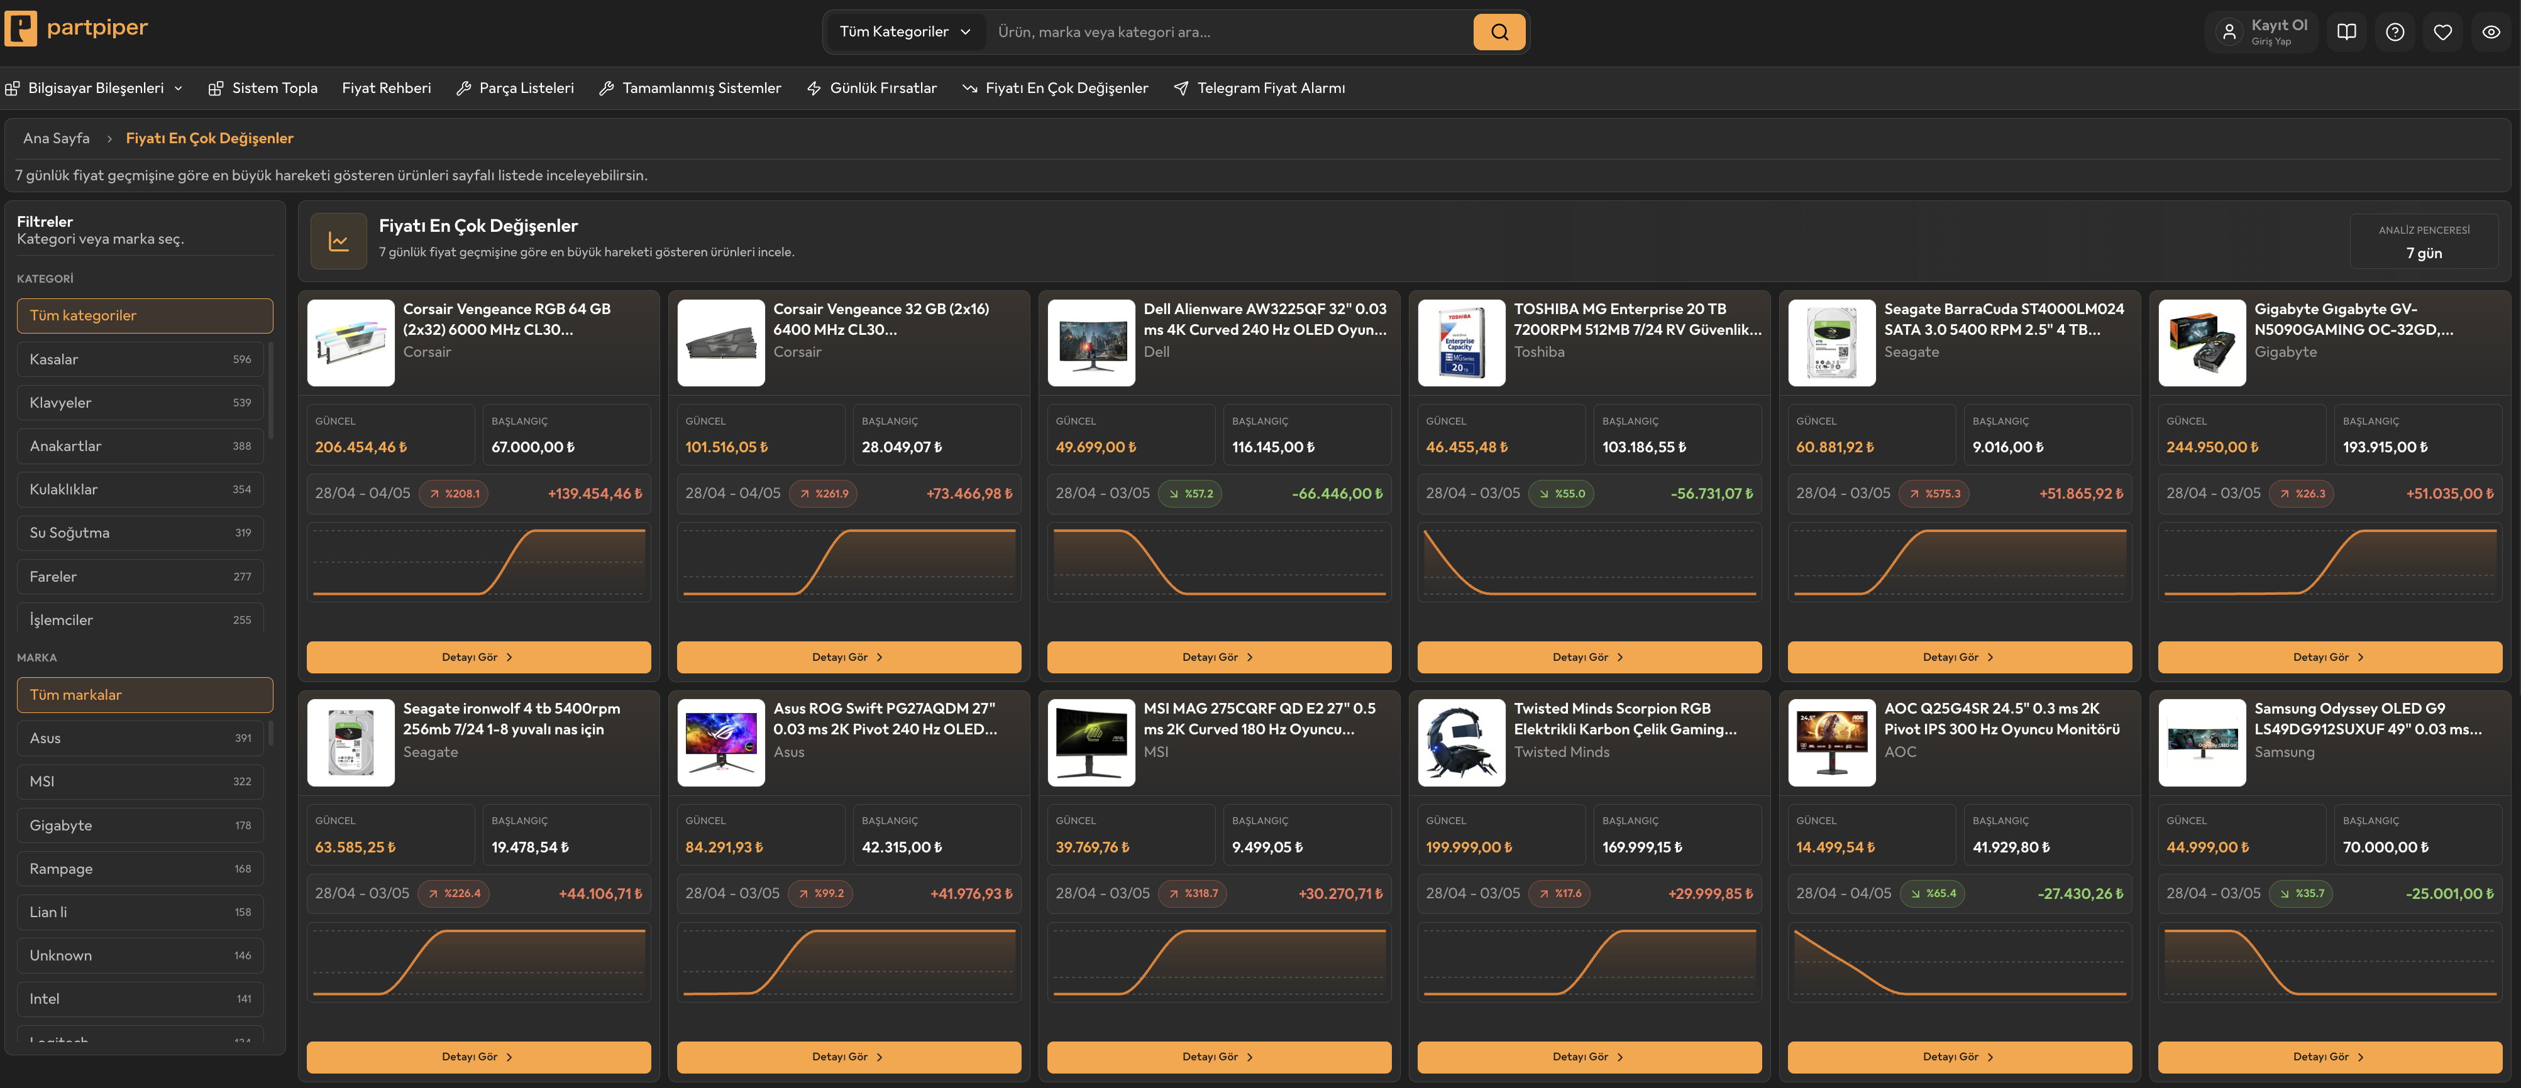This screenshot has height=1088, width=2521.
Task: Open Fiyat Rehberi menu item
Action: [x=387, y=88]
